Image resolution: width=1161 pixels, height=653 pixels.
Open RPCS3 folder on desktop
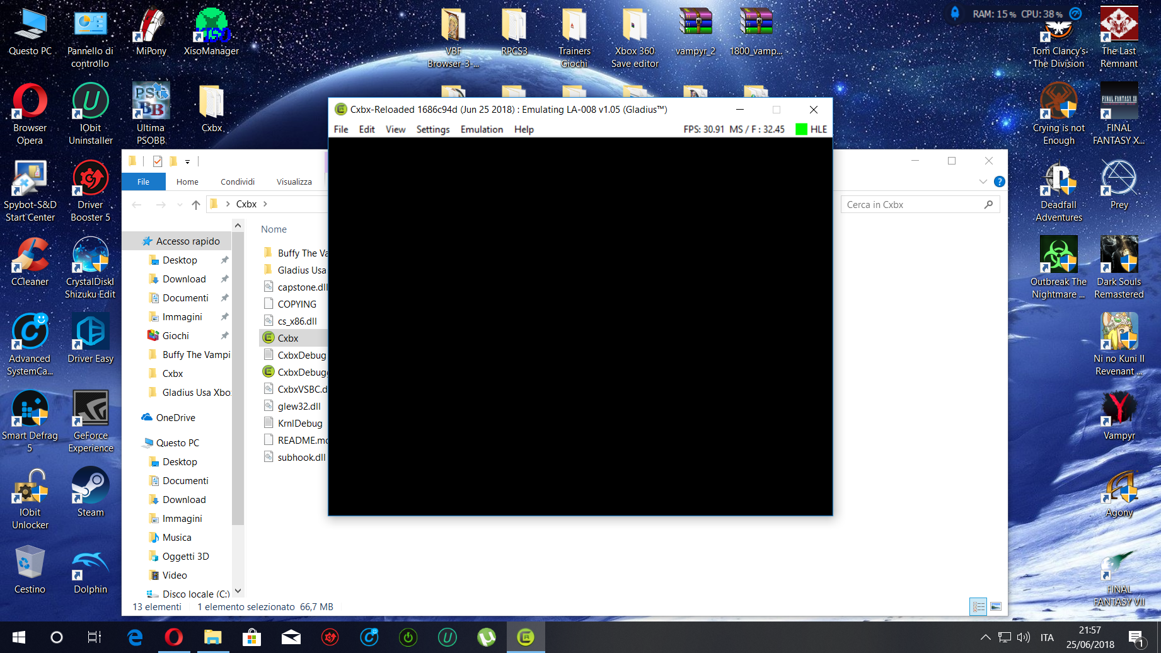tap(514, 32)
